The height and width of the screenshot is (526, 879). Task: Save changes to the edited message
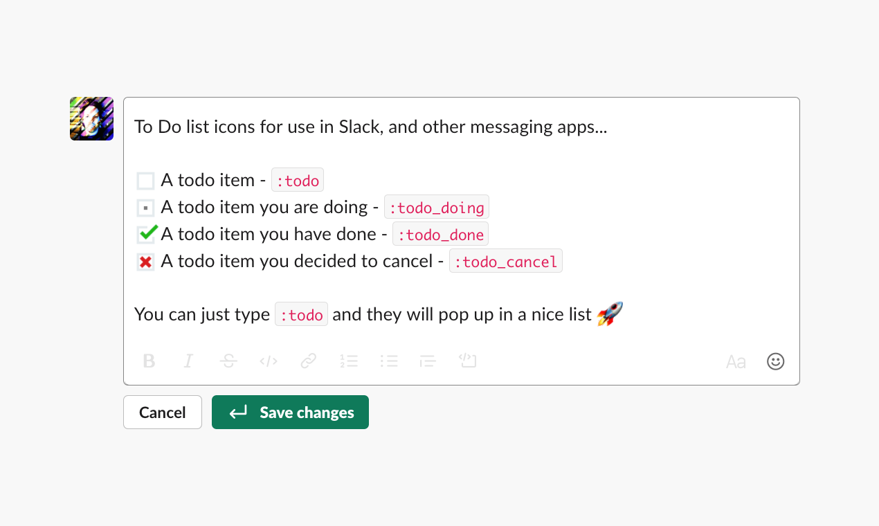pos(290,412)
